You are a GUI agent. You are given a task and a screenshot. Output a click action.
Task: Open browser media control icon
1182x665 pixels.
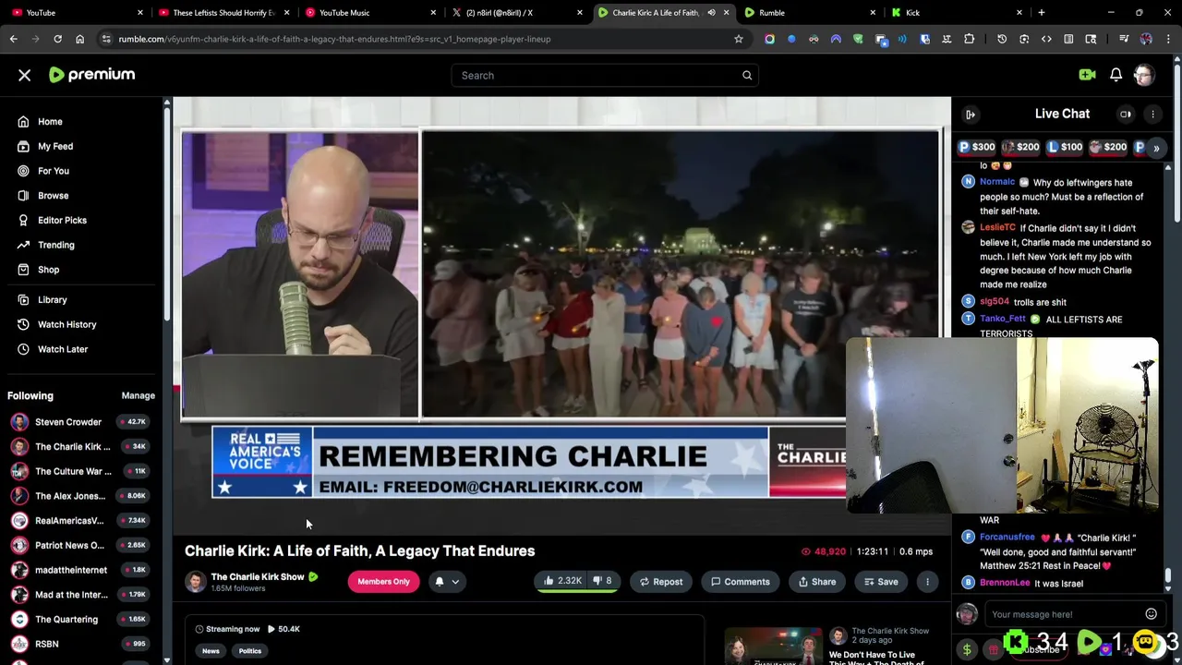(1124, 39)
